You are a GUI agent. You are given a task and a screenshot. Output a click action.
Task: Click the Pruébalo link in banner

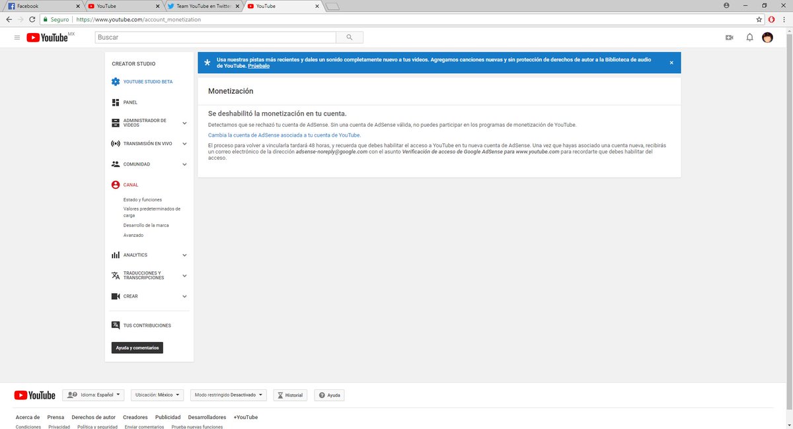(259, 66)
